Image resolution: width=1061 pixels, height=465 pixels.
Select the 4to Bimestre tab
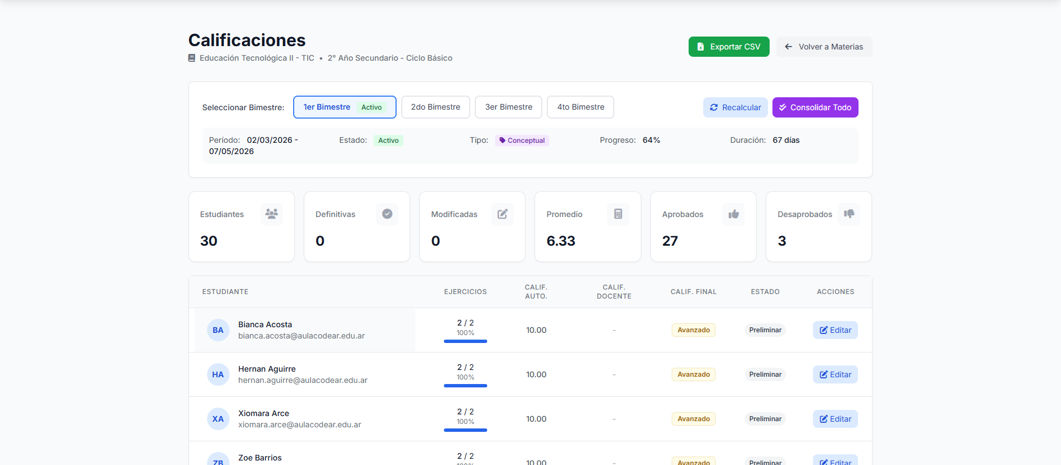581,107
